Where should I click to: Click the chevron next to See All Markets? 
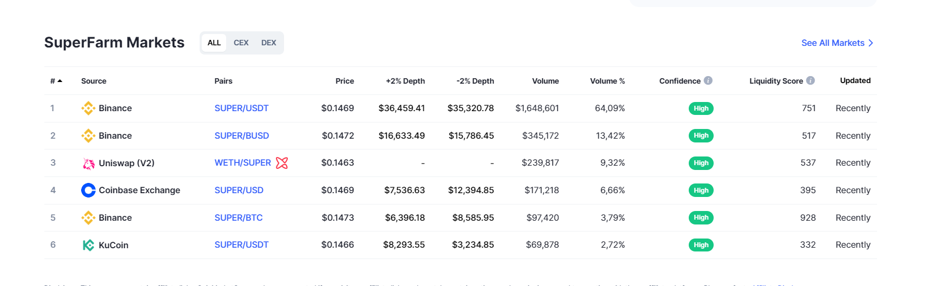871,43
